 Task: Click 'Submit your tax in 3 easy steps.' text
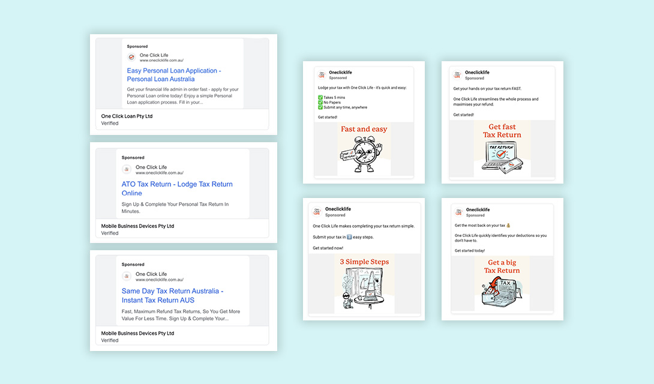(x=343, y=237)
